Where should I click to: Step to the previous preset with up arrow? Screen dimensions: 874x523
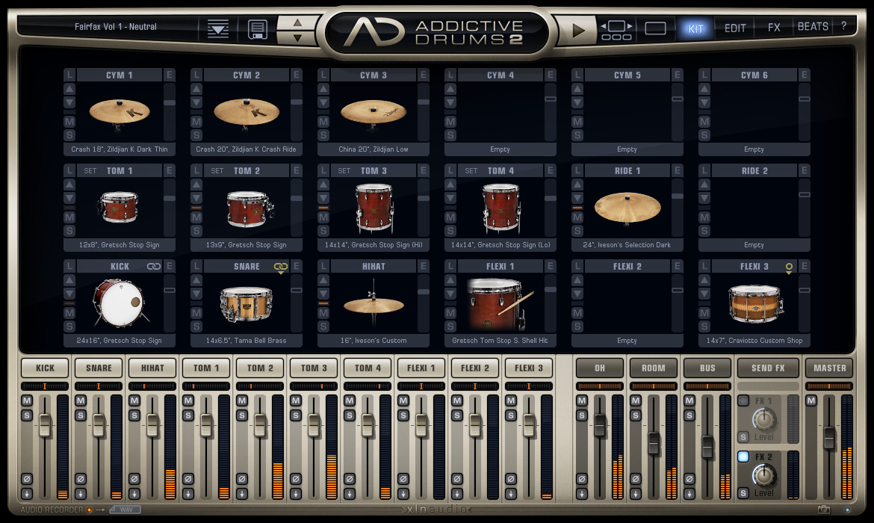297,22
